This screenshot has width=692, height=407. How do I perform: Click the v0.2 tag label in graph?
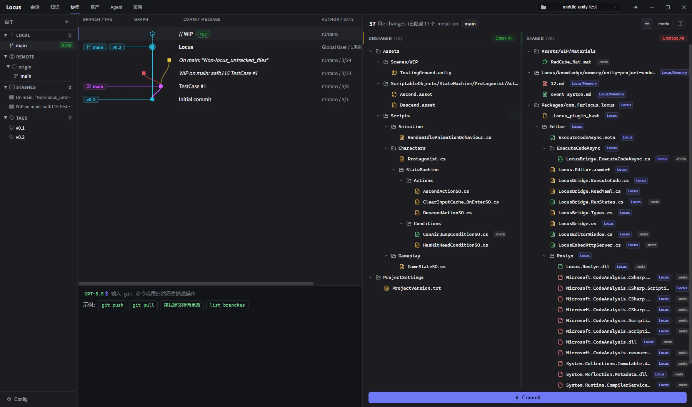pyautogui.click(x=117, y=47)
